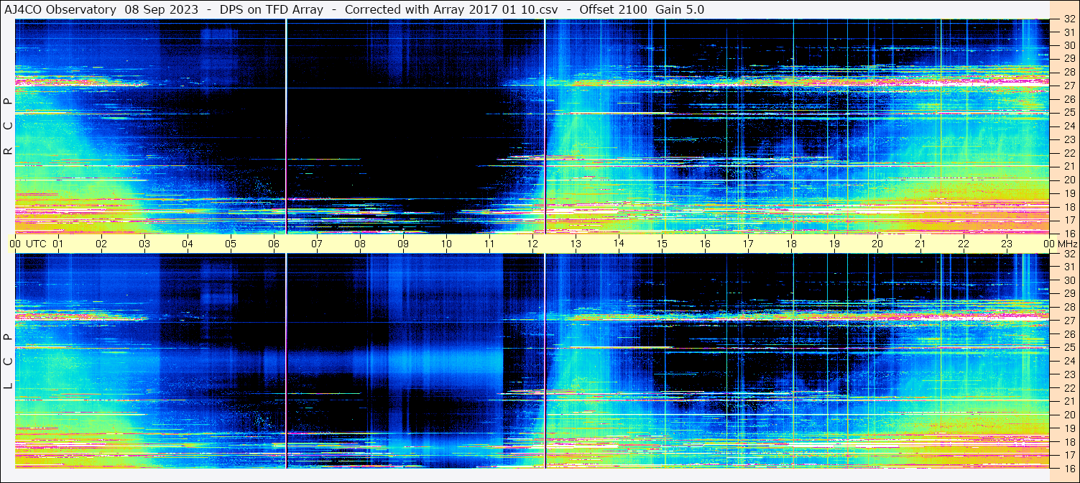Click the 30 MHz label of RCP panel

pyautogui.click(x=1069, y=45)
